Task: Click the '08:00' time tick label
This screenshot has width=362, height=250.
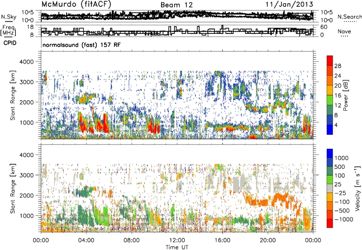Action: point(131,241)
